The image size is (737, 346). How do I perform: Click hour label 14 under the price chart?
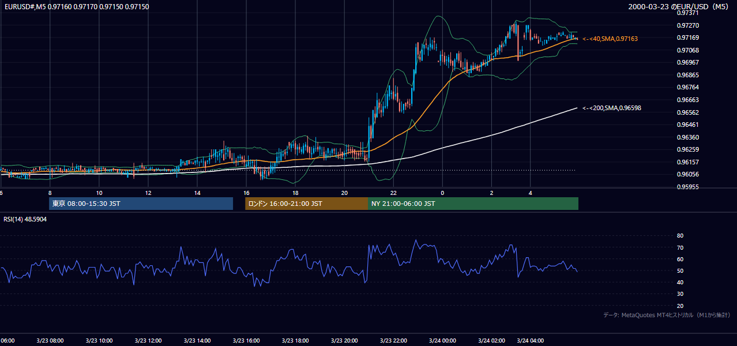(197, 193)
